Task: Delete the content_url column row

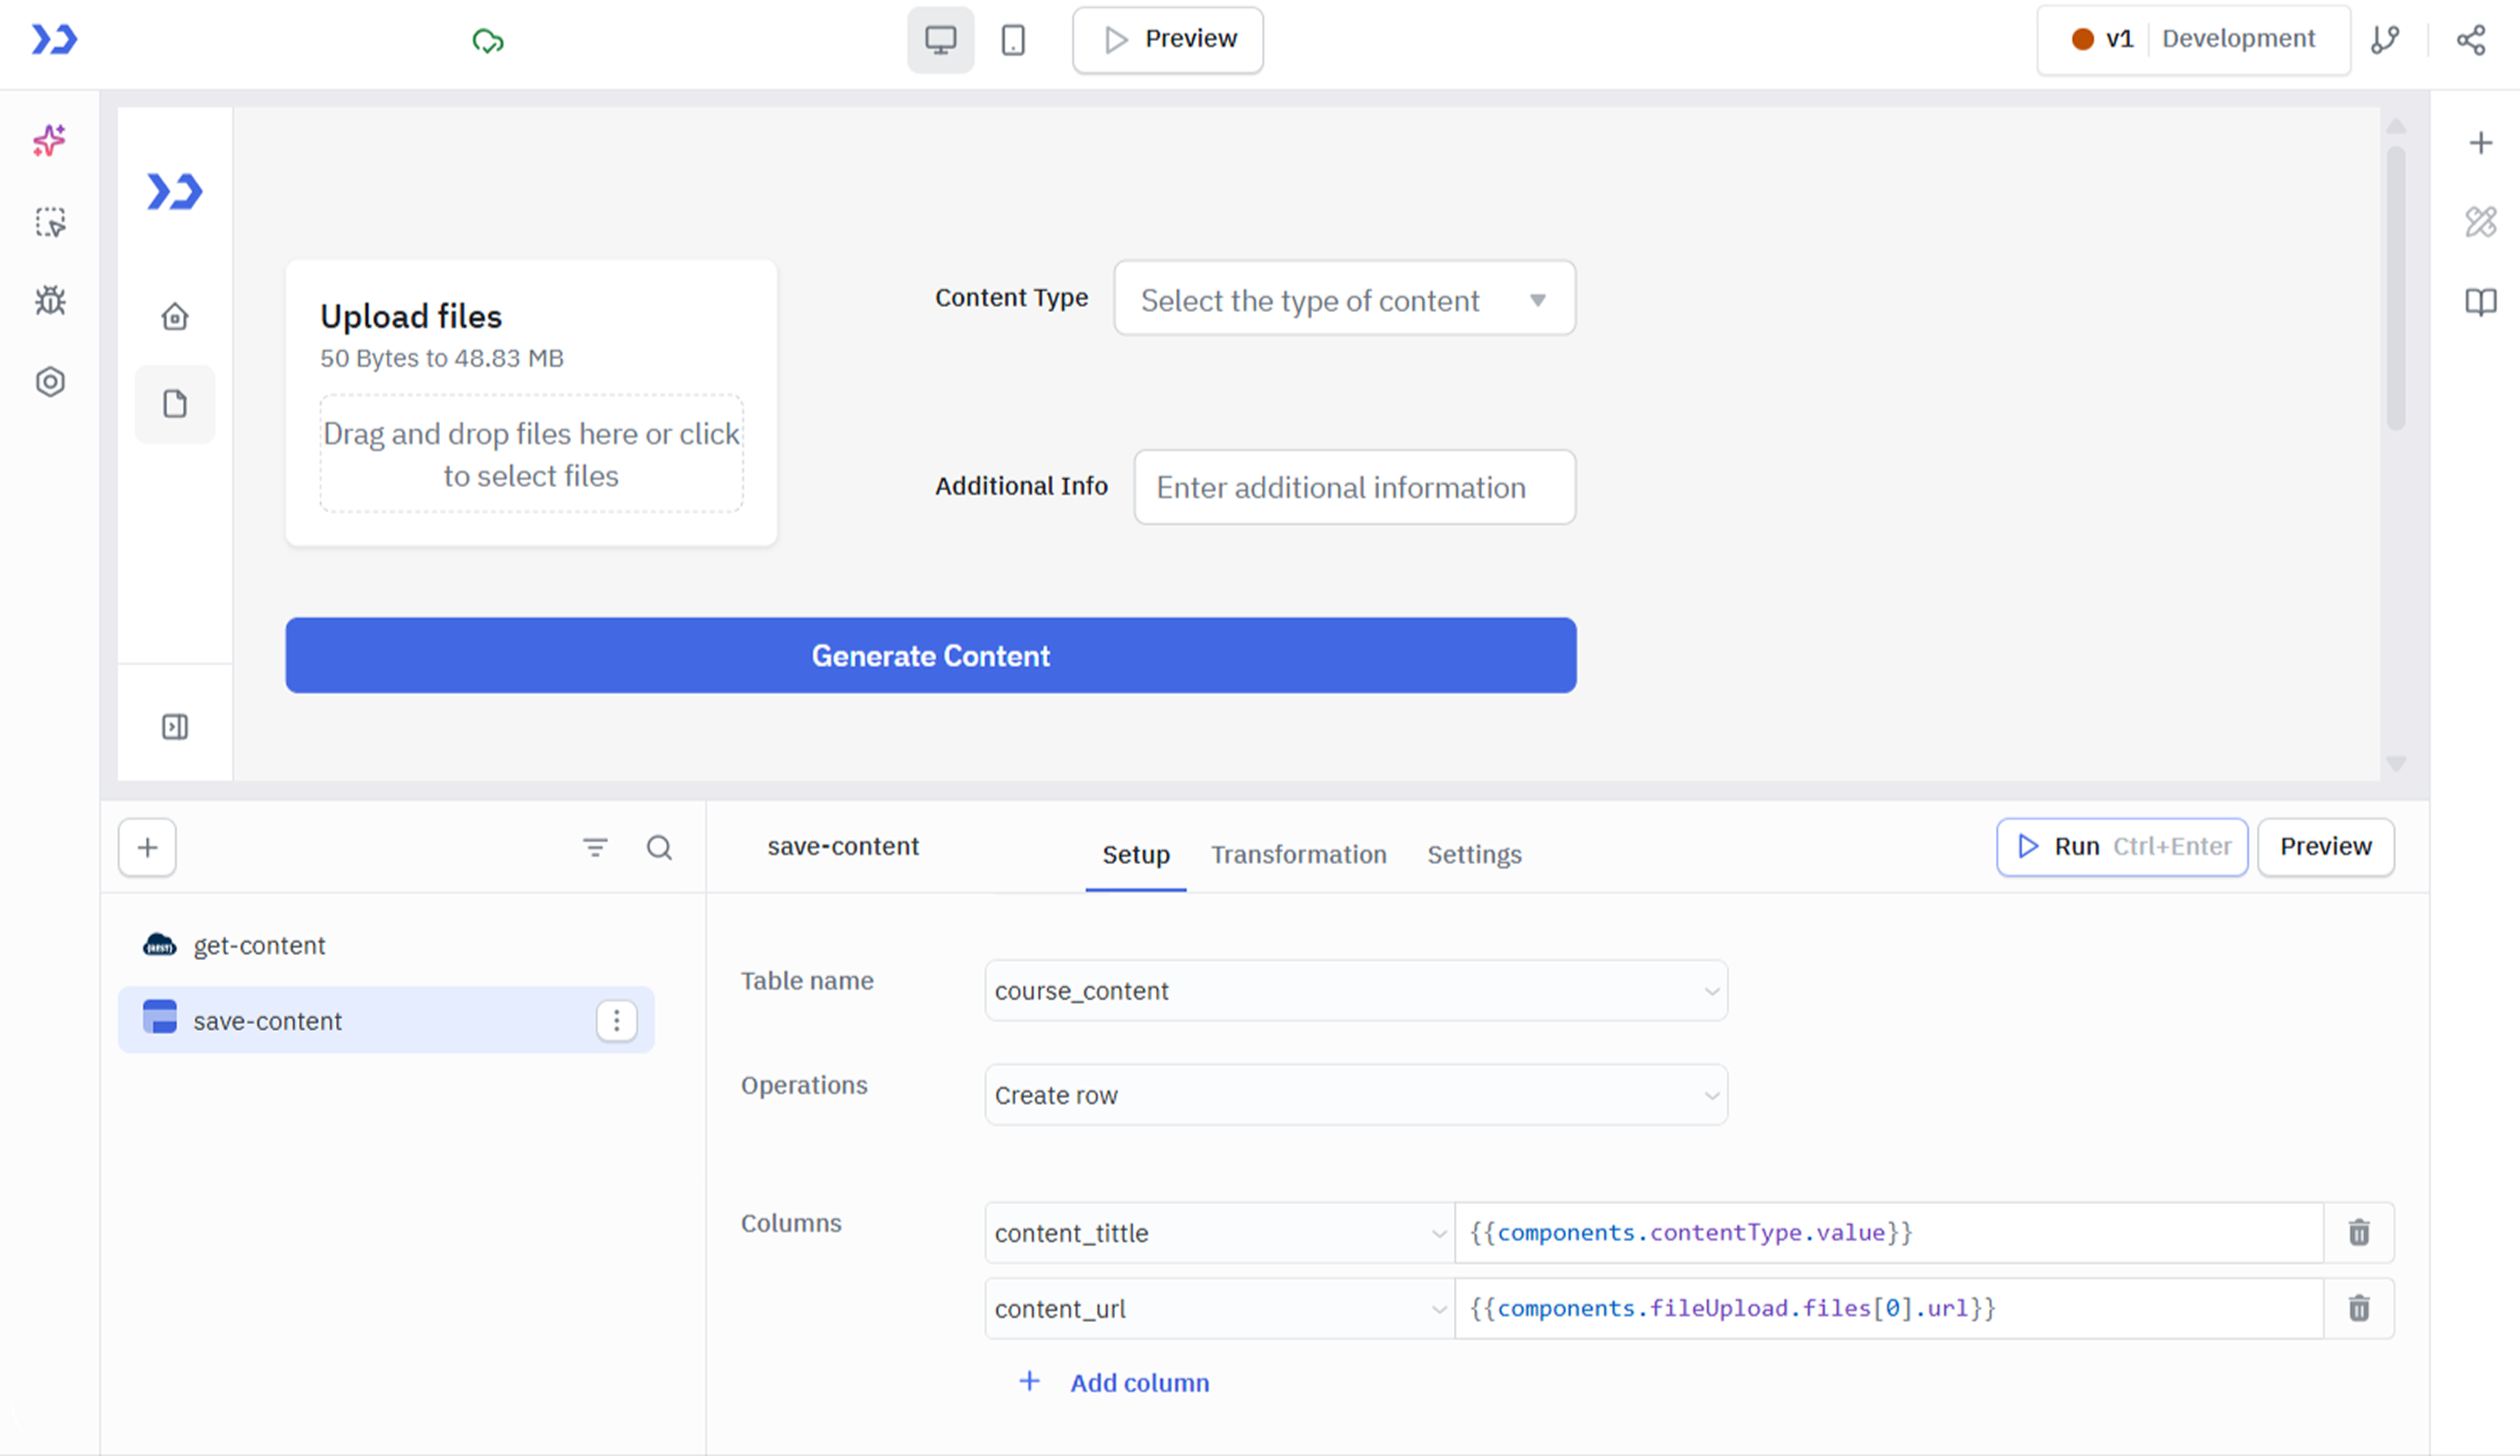Action: coord(2359,1308)
